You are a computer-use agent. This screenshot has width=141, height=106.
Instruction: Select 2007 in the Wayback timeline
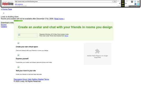click(x=119, y=6)
